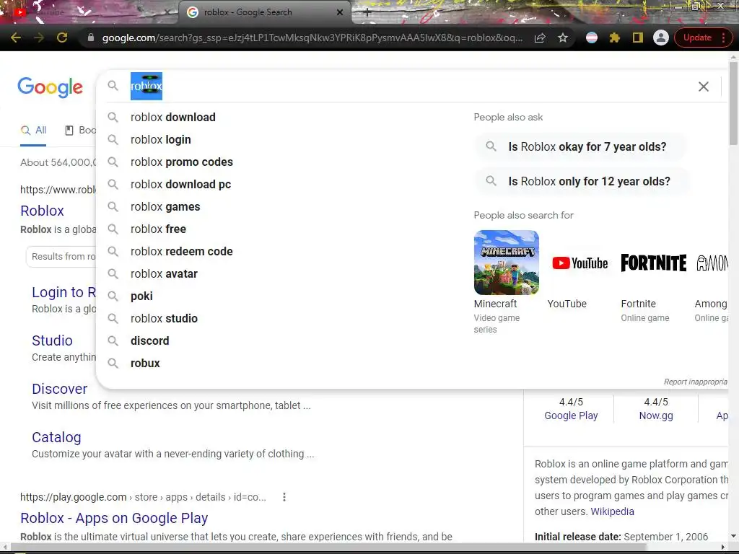
Task: Click the scroll down arrow
Action: click(x=733, y=536)
